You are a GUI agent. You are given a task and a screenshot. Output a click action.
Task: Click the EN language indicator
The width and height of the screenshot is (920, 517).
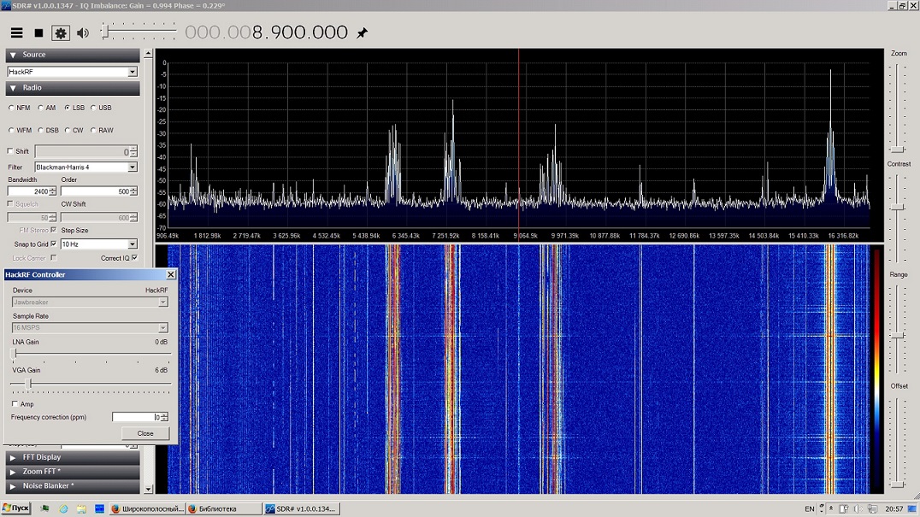[809, 508]
